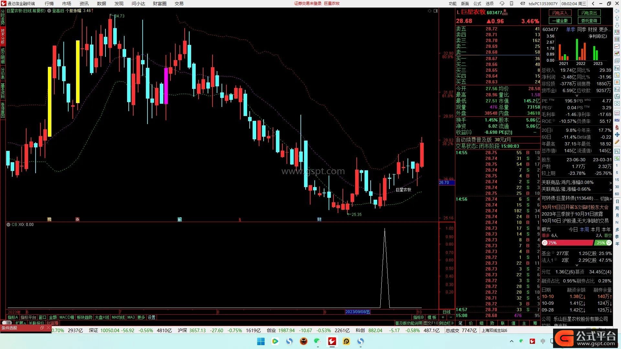Expand the sidebar via 侧边栏 button
621x349 pixels.
pyautogui.click(x=446, y=323)
